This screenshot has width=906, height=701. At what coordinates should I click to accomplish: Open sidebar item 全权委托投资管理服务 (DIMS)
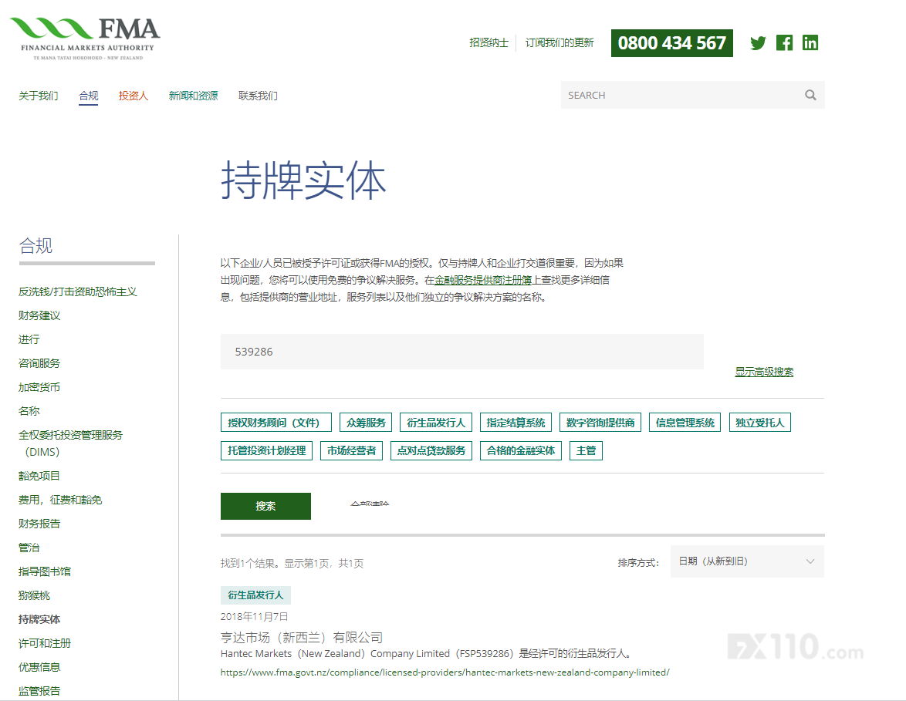70,443
